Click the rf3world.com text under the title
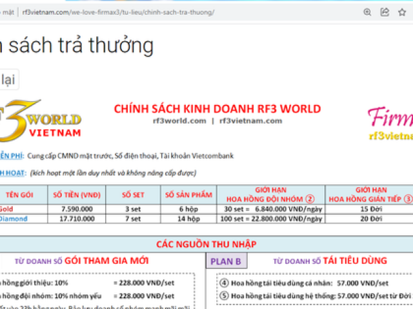The height and width of the screenshot is (309, 413). [179, 121]
